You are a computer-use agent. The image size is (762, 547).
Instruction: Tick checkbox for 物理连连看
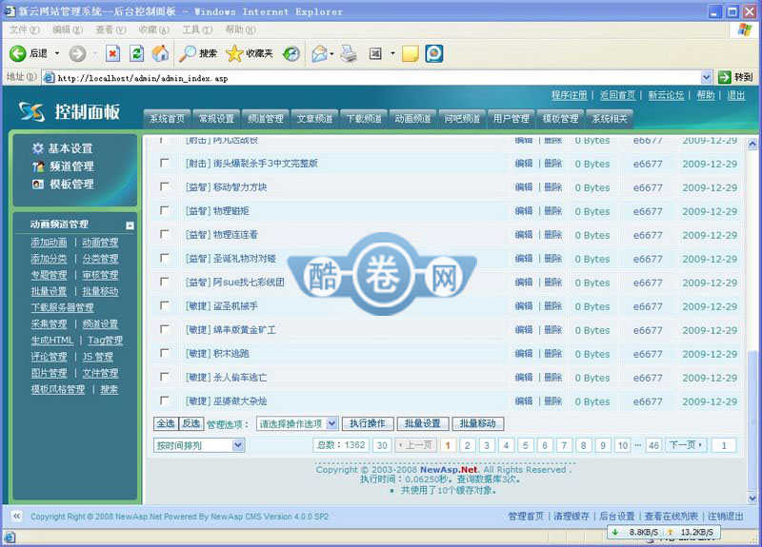click(165, 234)
